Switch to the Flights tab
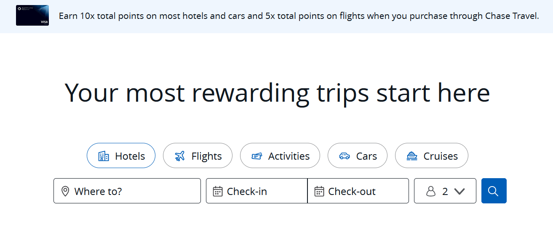Screen dimensions: 553x237 (198, 156)
